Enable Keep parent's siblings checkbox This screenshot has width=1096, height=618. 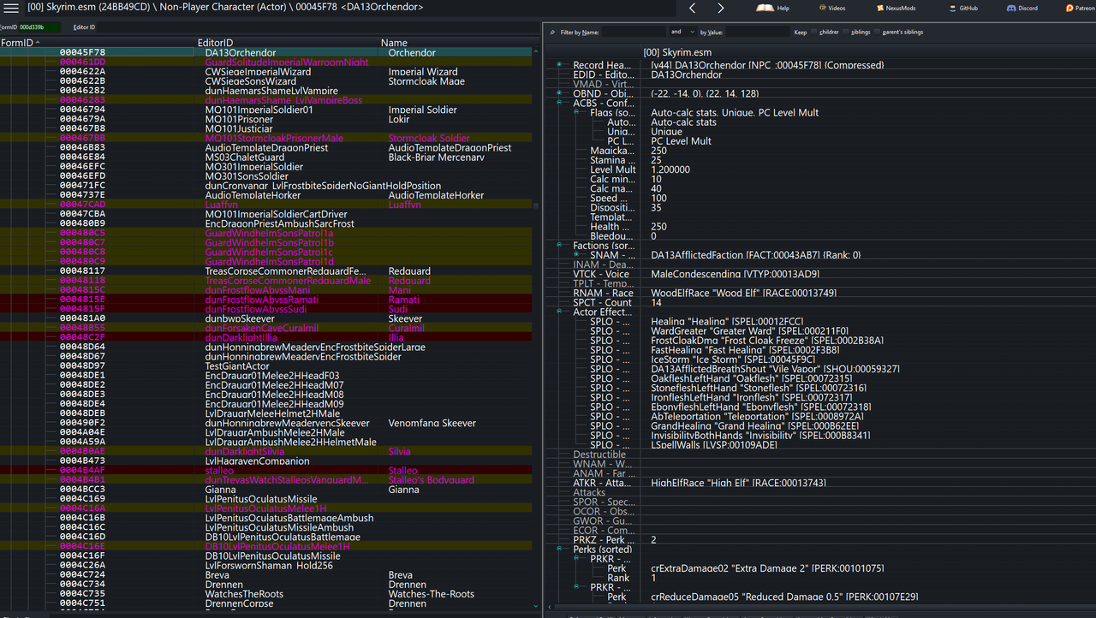pyautogui.click(x=877, y=32)
